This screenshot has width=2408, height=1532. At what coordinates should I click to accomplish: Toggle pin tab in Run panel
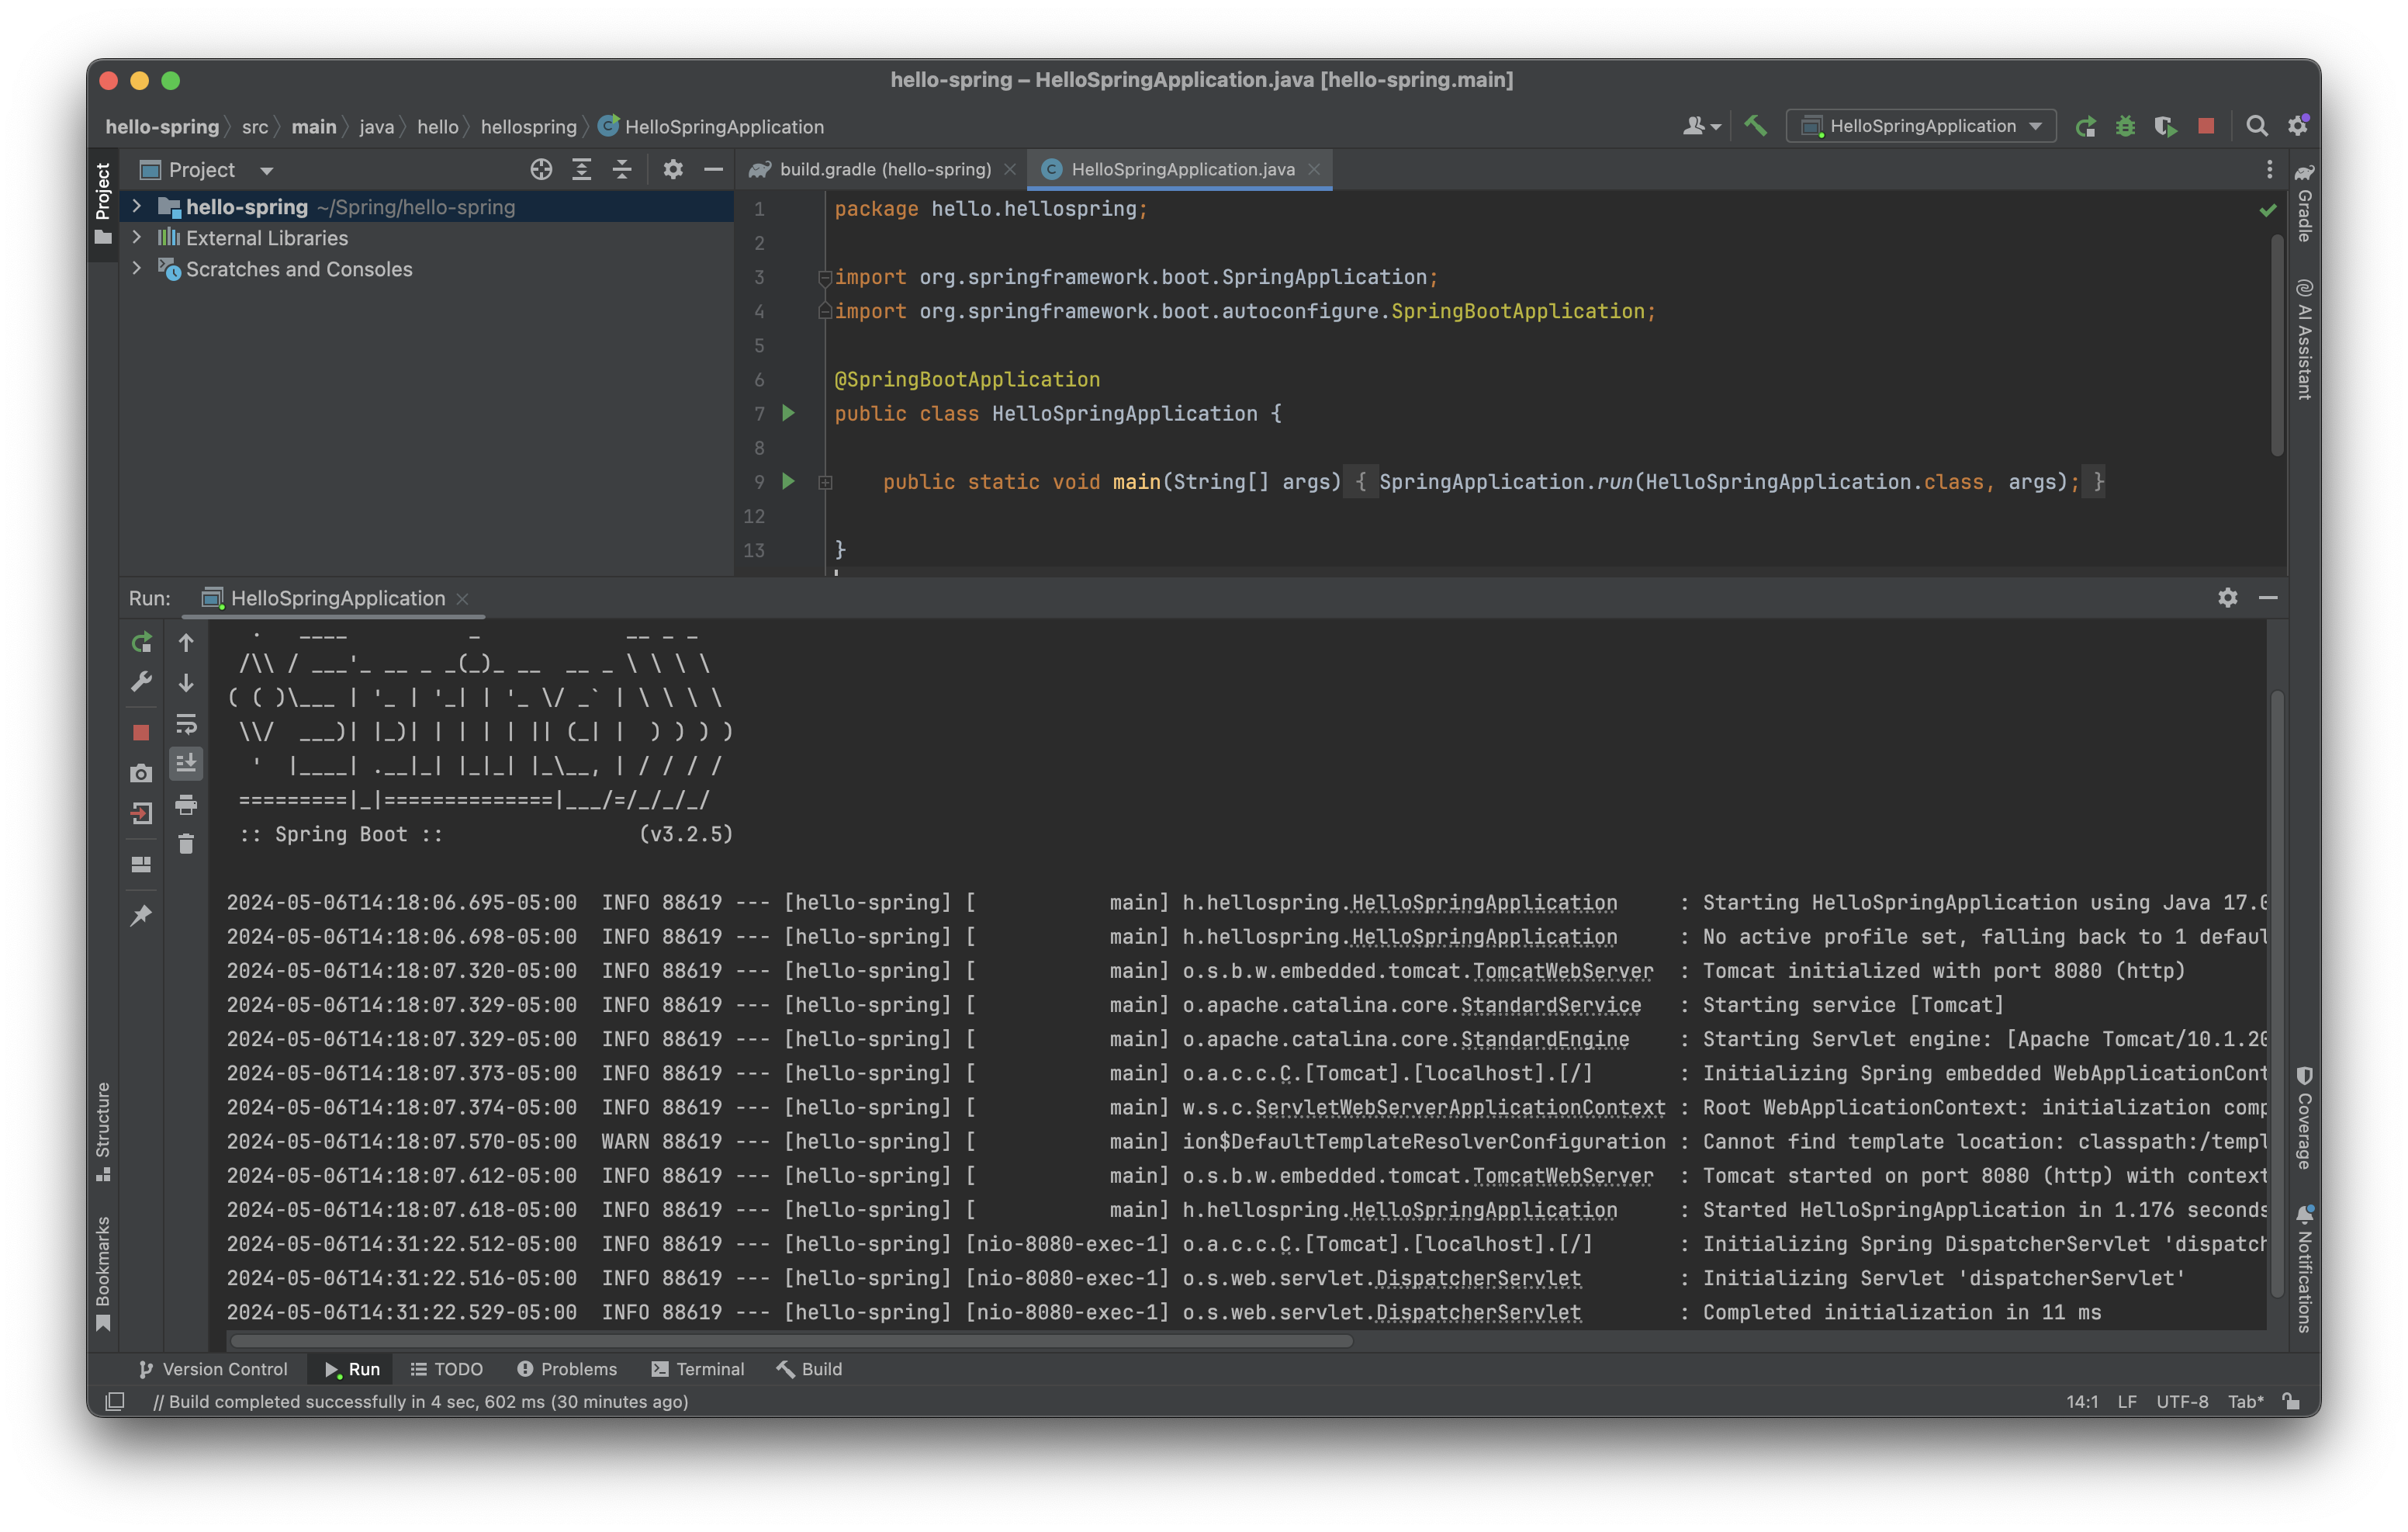(141, 916)
